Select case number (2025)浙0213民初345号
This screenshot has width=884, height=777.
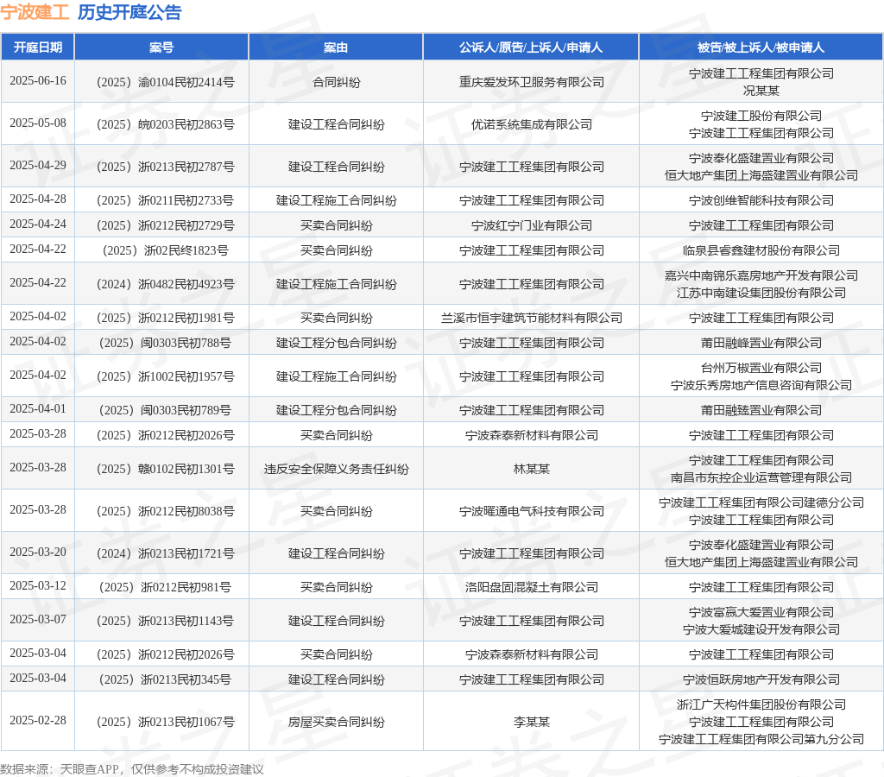click(x=165, y=680)
